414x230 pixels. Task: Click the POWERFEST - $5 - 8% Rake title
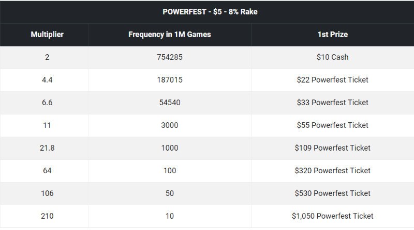(x=207, y=11)
